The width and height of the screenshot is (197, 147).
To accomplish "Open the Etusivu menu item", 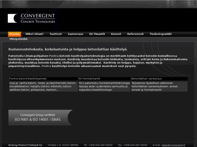I will (14, 34).
